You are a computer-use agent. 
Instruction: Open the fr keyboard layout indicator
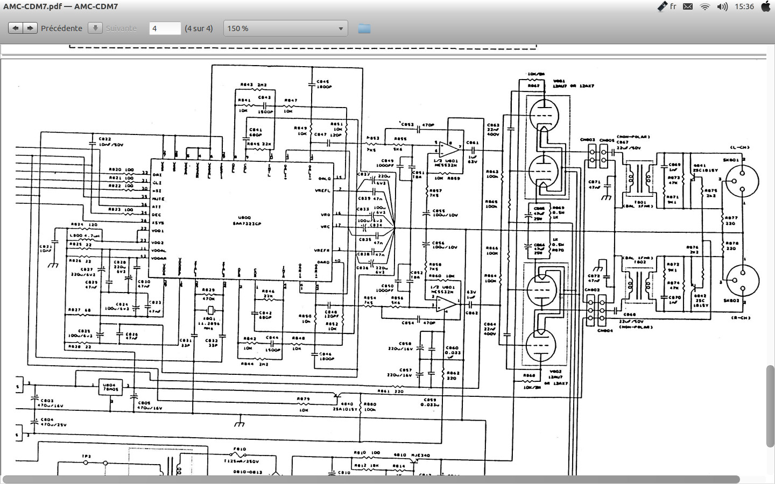pyautogui.click(x=673, y=6)
